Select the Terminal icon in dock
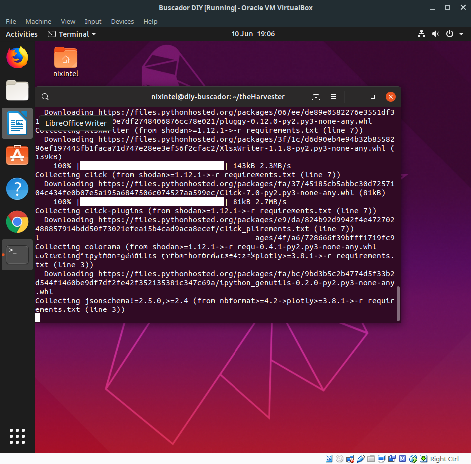The width and height of the screenshot is (471, 464). [17, 255]
